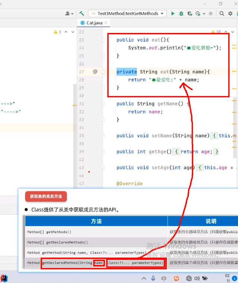
Task: Run with coverage shield icon
Action: click(x=190, y=14)
